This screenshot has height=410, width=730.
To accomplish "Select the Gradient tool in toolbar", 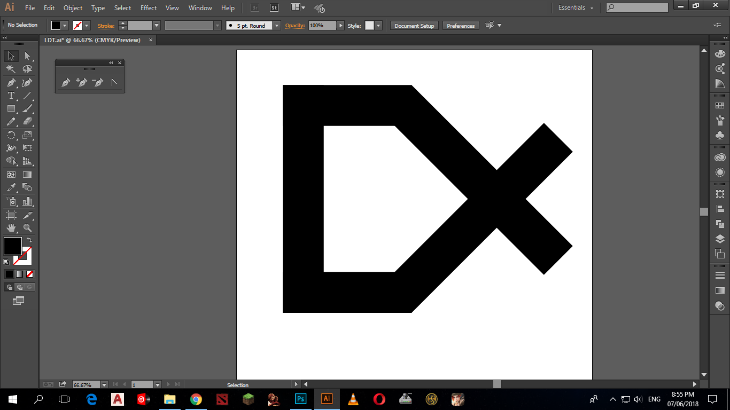I will [28, 175].
